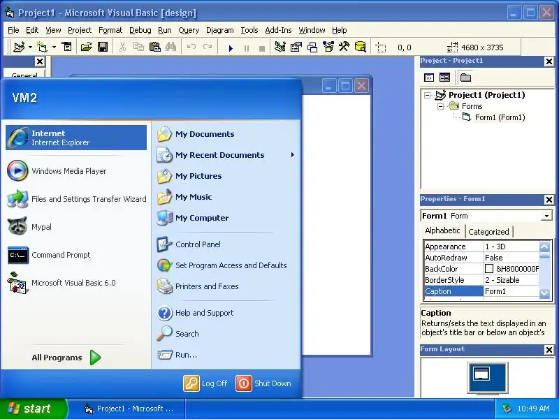Image resolution: width=559 pixels, height=419 pixels.
Task: Click the Shut Down button
Action: [x=263, y=383]
